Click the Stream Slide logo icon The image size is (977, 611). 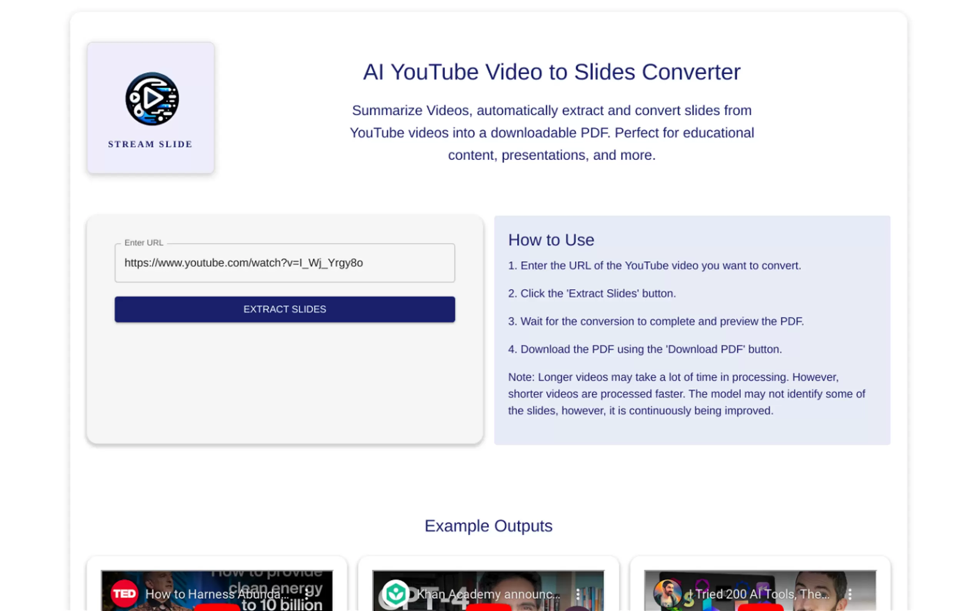click(x=152, y=98)
